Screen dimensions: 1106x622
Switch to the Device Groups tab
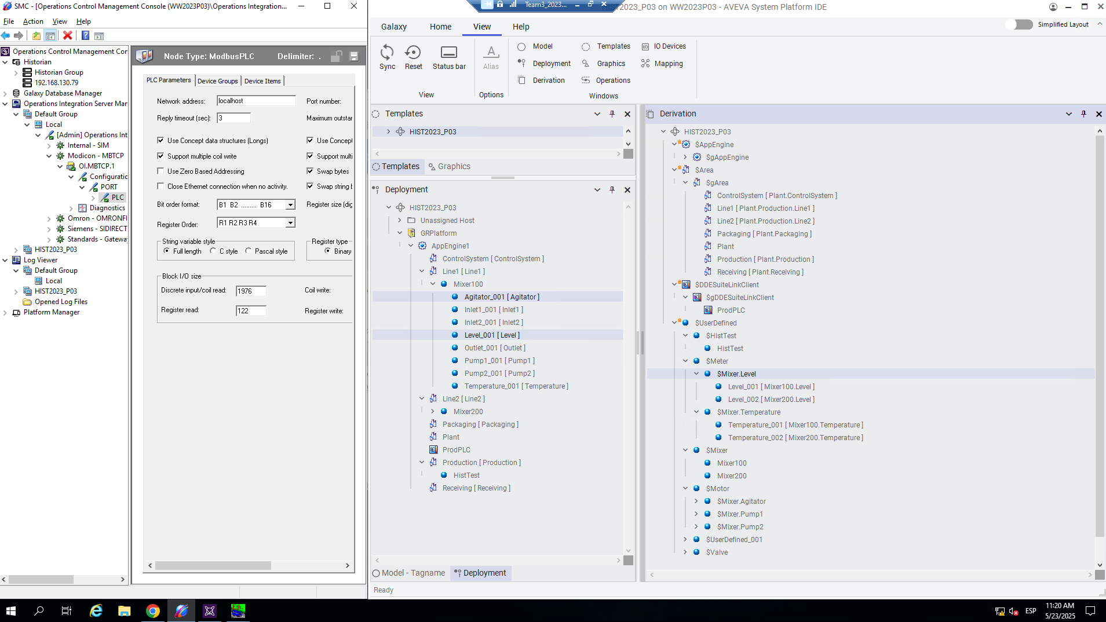(217, 81)
